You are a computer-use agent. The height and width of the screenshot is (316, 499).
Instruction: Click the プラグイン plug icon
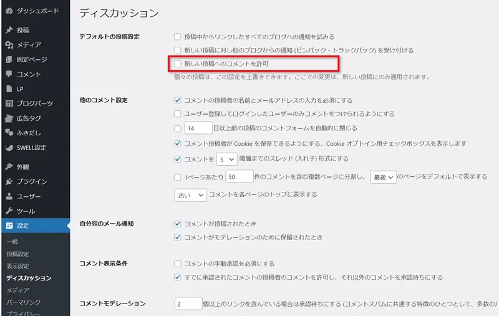pos(9,181)
